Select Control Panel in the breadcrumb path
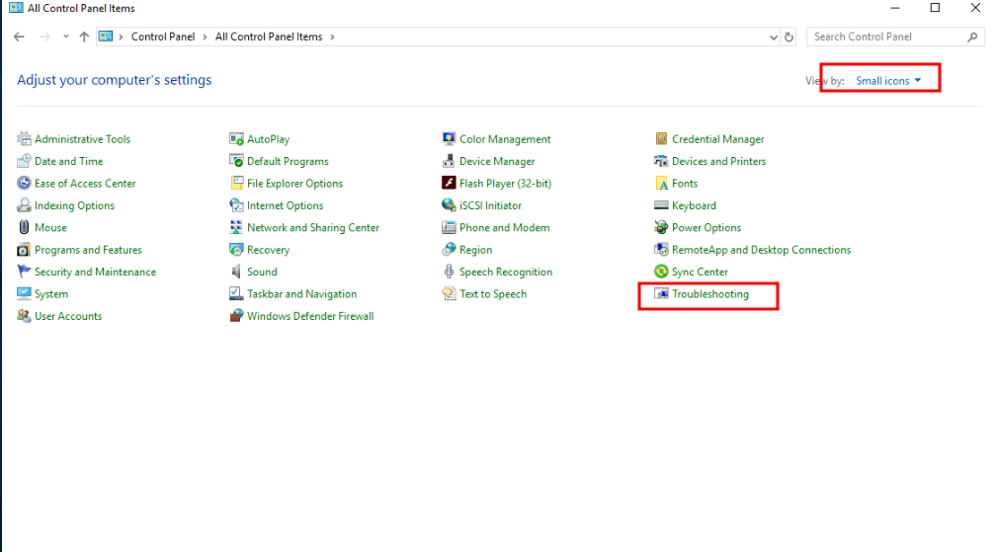Viewport: 995px width, 552px height. click(x=163, y=38)
